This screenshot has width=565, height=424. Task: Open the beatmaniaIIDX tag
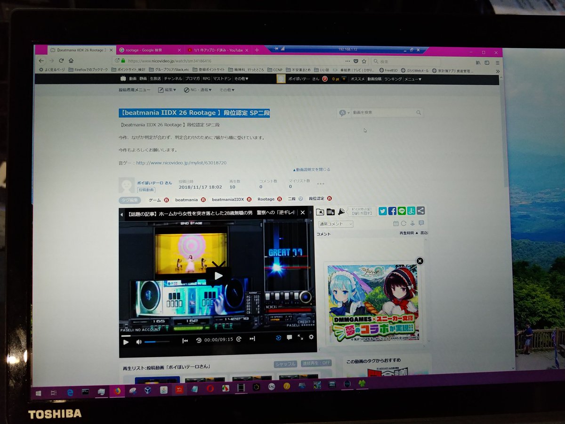coord(228,199)
